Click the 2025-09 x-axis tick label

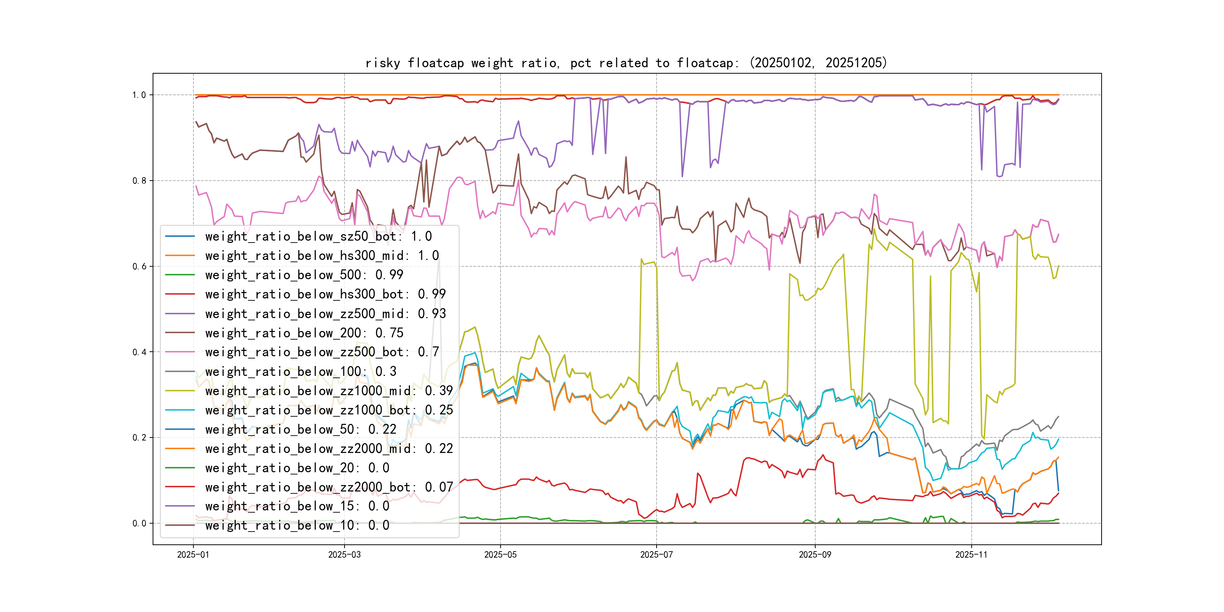pyautogui.click(x=815, y=555)
